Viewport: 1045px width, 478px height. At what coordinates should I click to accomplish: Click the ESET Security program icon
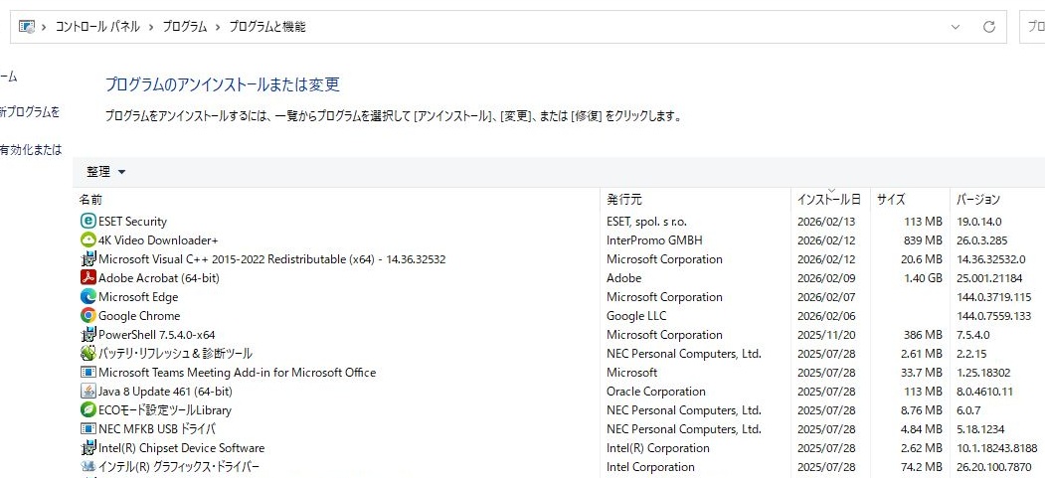point(87,222)
